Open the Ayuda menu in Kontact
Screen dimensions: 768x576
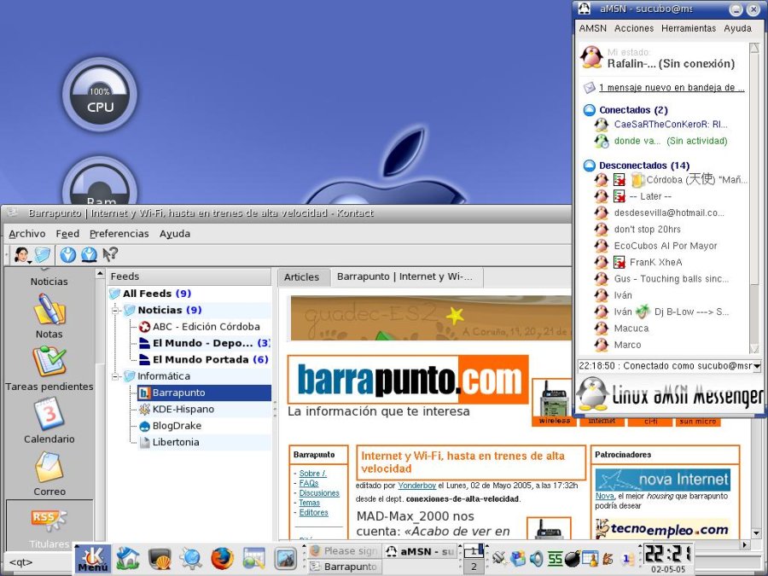(x=175, y=234)
